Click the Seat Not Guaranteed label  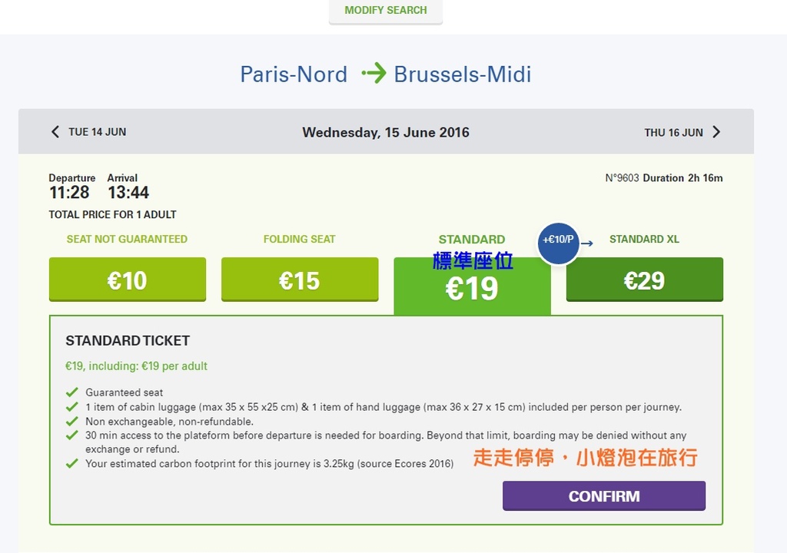[x=127, y=239]
